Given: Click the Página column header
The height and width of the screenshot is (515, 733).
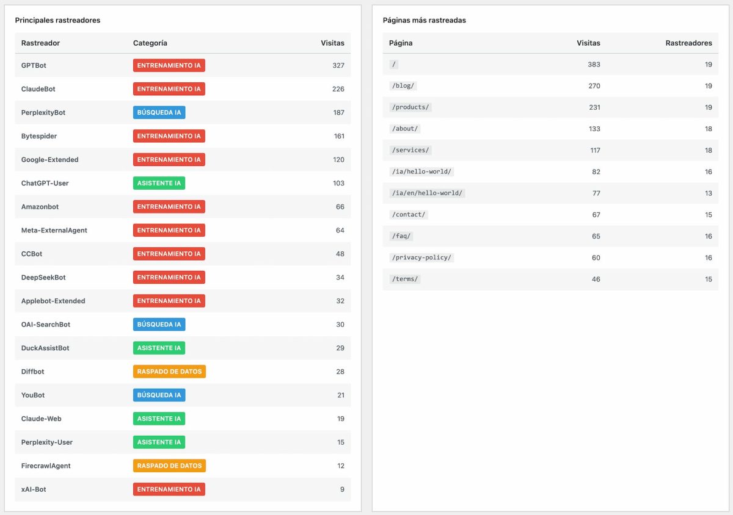Looking at the screenshot, I should click(400, 43).
